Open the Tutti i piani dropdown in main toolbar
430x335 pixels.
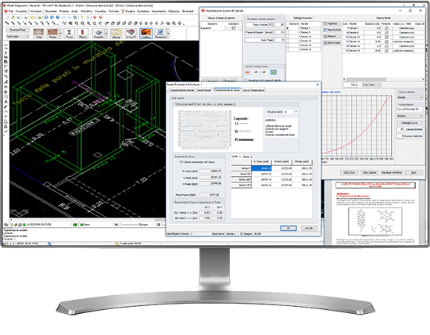pyautogui.click(x=17, y=36)
